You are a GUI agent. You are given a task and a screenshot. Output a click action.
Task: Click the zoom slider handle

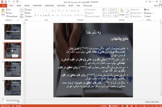(144, 106)
